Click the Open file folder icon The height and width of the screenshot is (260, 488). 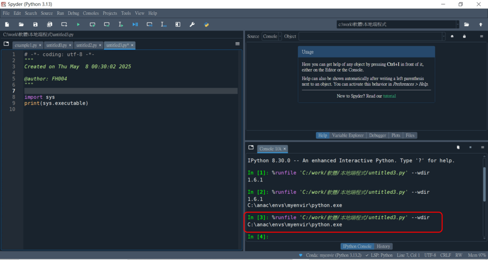21,24
